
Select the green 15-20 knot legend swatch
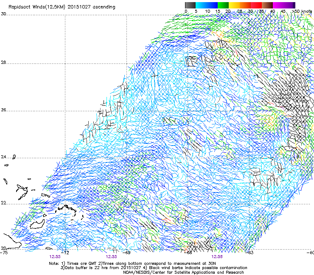[223, 5]
